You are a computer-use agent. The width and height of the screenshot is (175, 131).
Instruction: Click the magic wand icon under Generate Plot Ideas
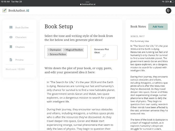point(104,56)
